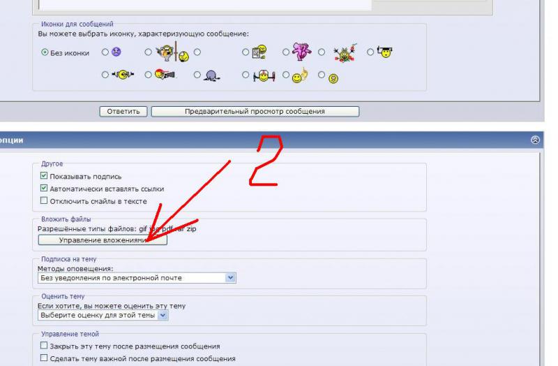Toggle "Автоматически вставлять ссылки" checkbox
This screenshot has height=366, width=558.
tap(45, 189)
